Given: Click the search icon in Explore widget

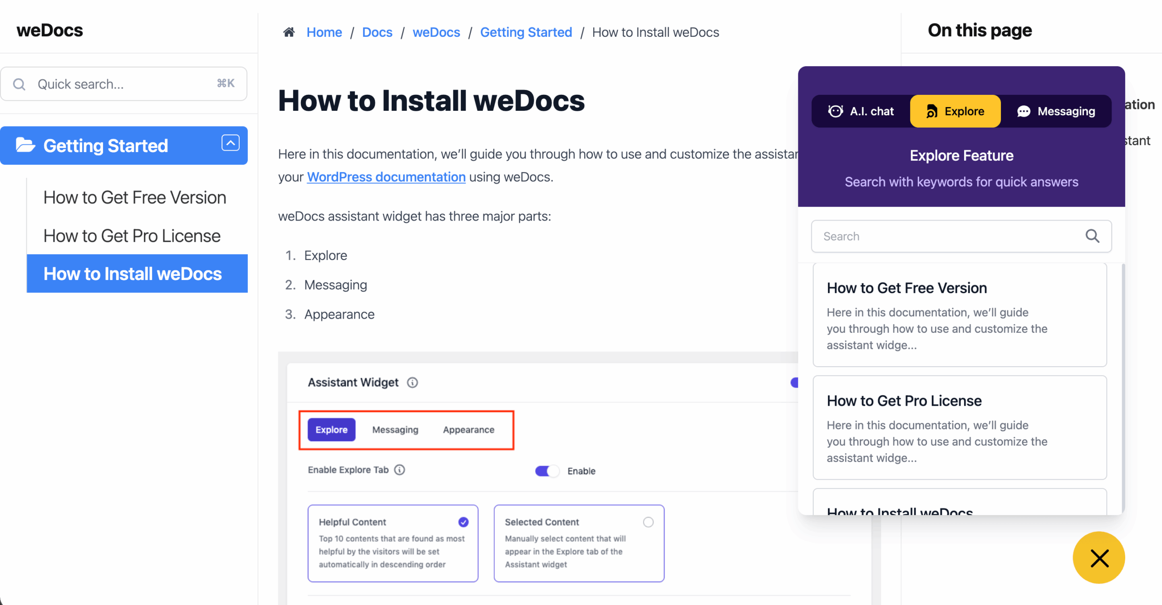Looking at the screenshot, I should 1092,236.
